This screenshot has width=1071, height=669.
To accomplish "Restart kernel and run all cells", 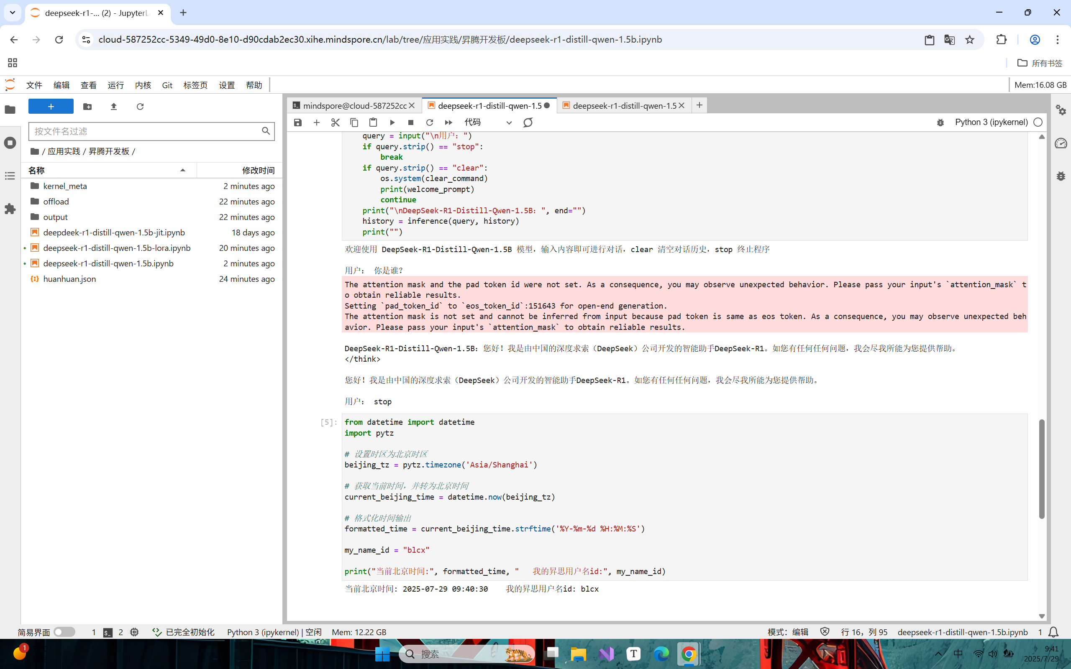I will 448,123.
